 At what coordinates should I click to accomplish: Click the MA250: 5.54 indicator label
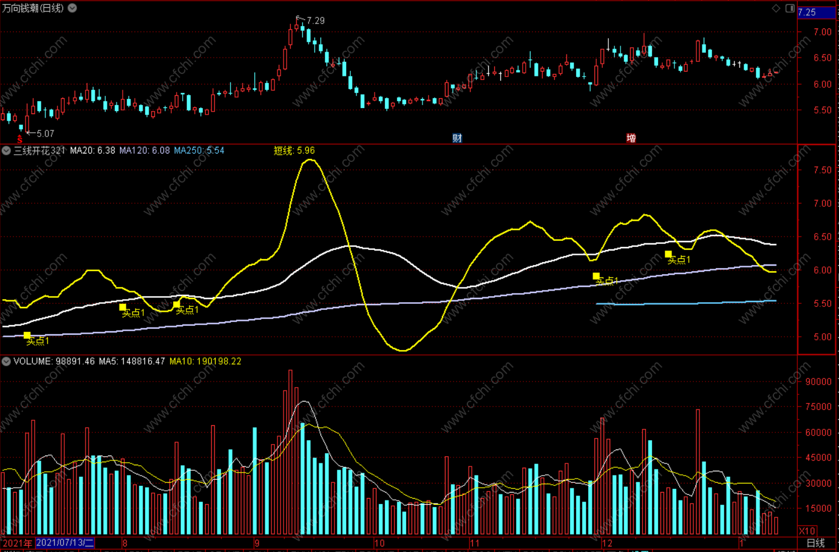(x=199, y=150)
